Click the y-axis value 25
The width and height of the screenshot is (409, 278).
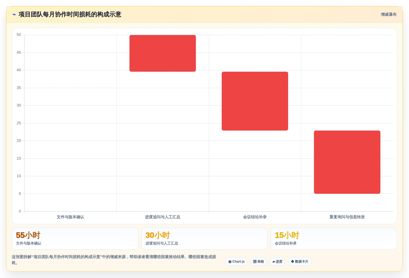tap(19, 123)
